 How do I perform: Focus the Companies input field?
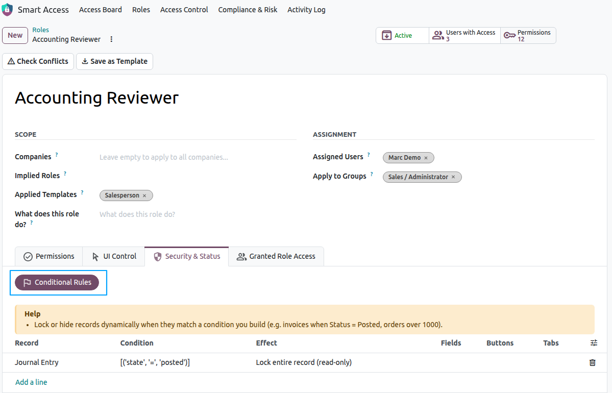(198, 157)
